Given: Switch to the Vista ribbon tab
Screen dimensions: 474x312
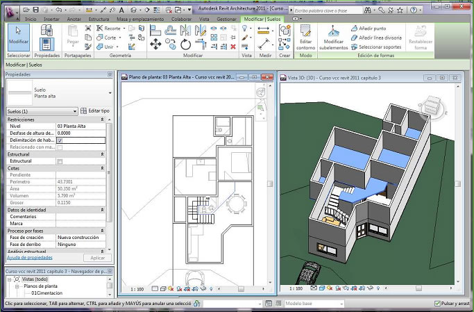Looking at the screenshot, I should pos(204,19).
